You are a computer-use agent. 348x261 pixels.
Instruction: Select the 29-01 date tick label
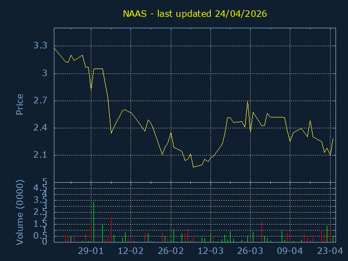(91, 251)
